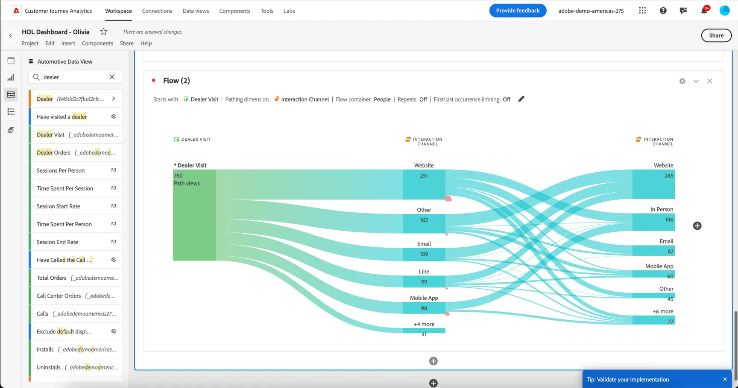738x388 pixels.
Task: Open the Insert menu
Action: pos(68,43)
